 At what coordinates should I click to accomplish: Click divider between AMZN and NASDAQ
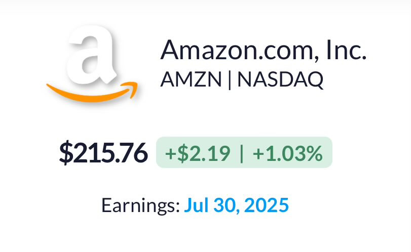coord(230,80)
